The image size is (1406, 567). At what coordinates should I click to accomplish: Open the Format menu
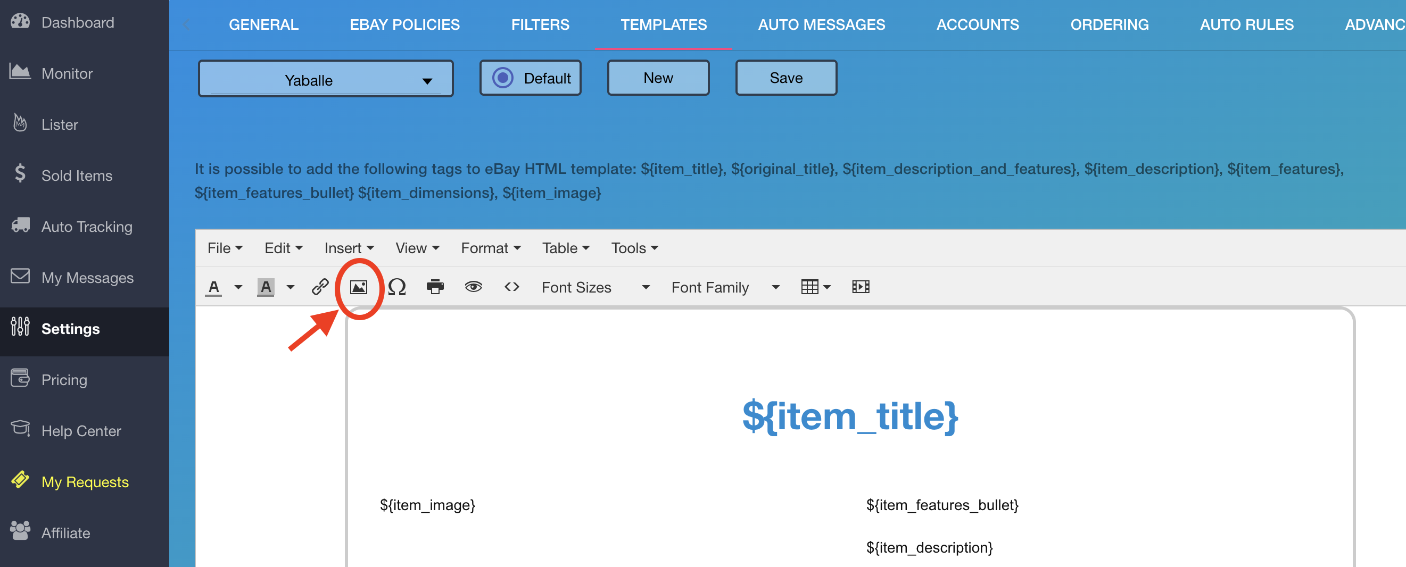[x=491, y=248]
